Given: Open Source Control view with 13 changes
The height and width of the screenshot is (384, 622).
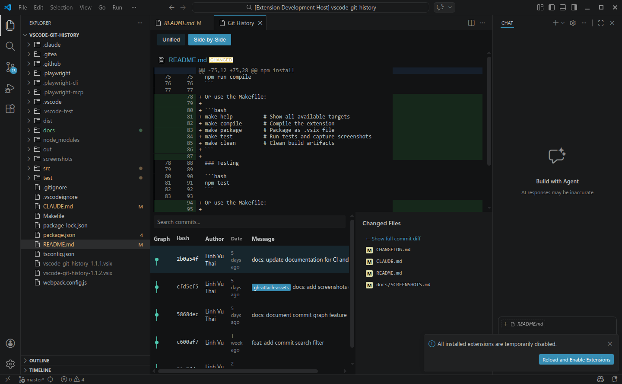Looking at the screenshot, I should [x=10, y=67].
